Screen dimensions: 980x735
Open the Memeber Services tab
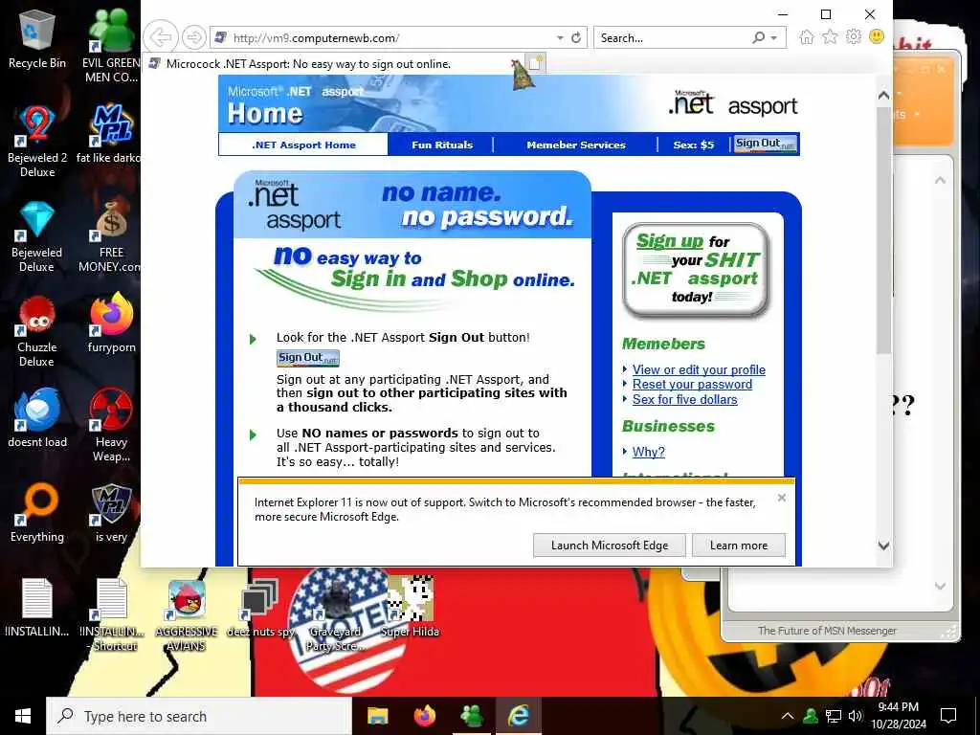tap(575, 145)
